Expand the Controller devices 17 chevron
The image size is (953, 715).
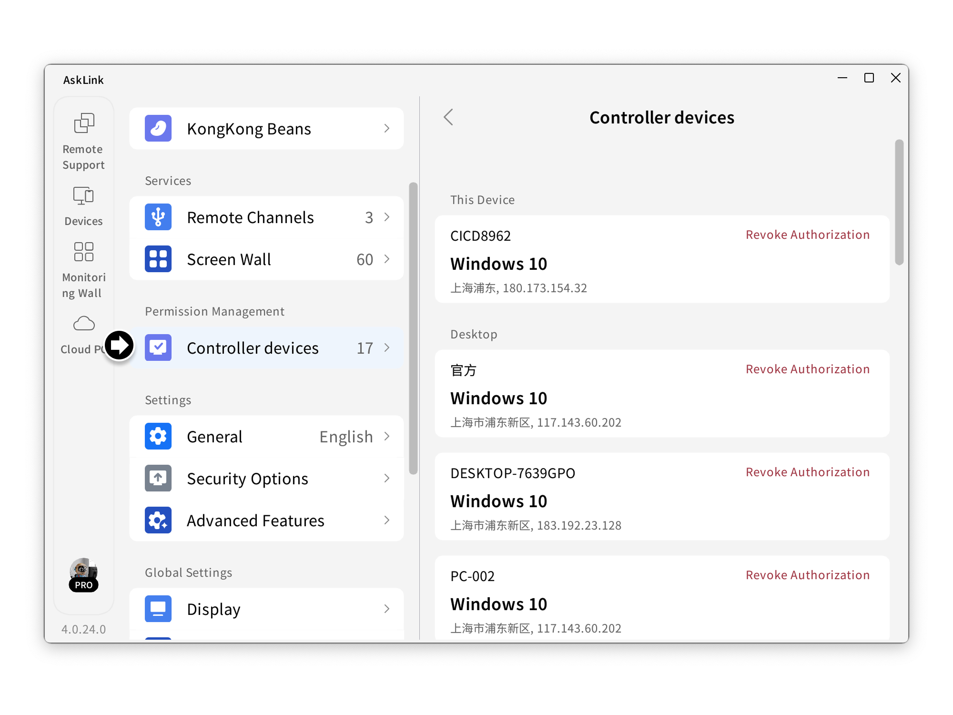coord(387,348)
